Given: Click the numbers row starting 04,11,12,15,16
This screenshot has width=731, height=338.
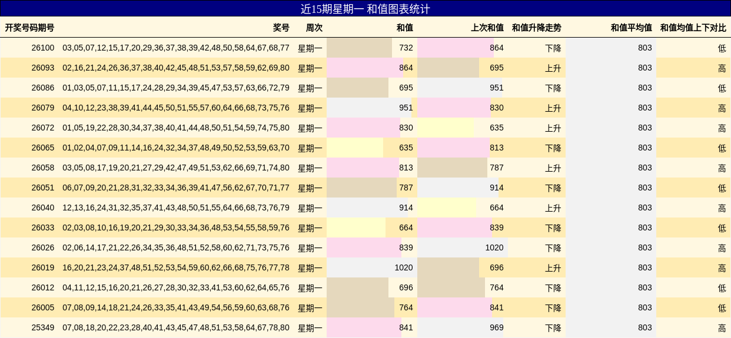Looking at the screenshot, I should pos(176,287).
